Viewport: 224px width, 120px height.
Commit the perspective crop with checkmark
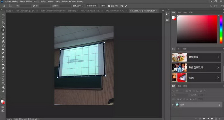pyautogui.click(x=126, y=6)
